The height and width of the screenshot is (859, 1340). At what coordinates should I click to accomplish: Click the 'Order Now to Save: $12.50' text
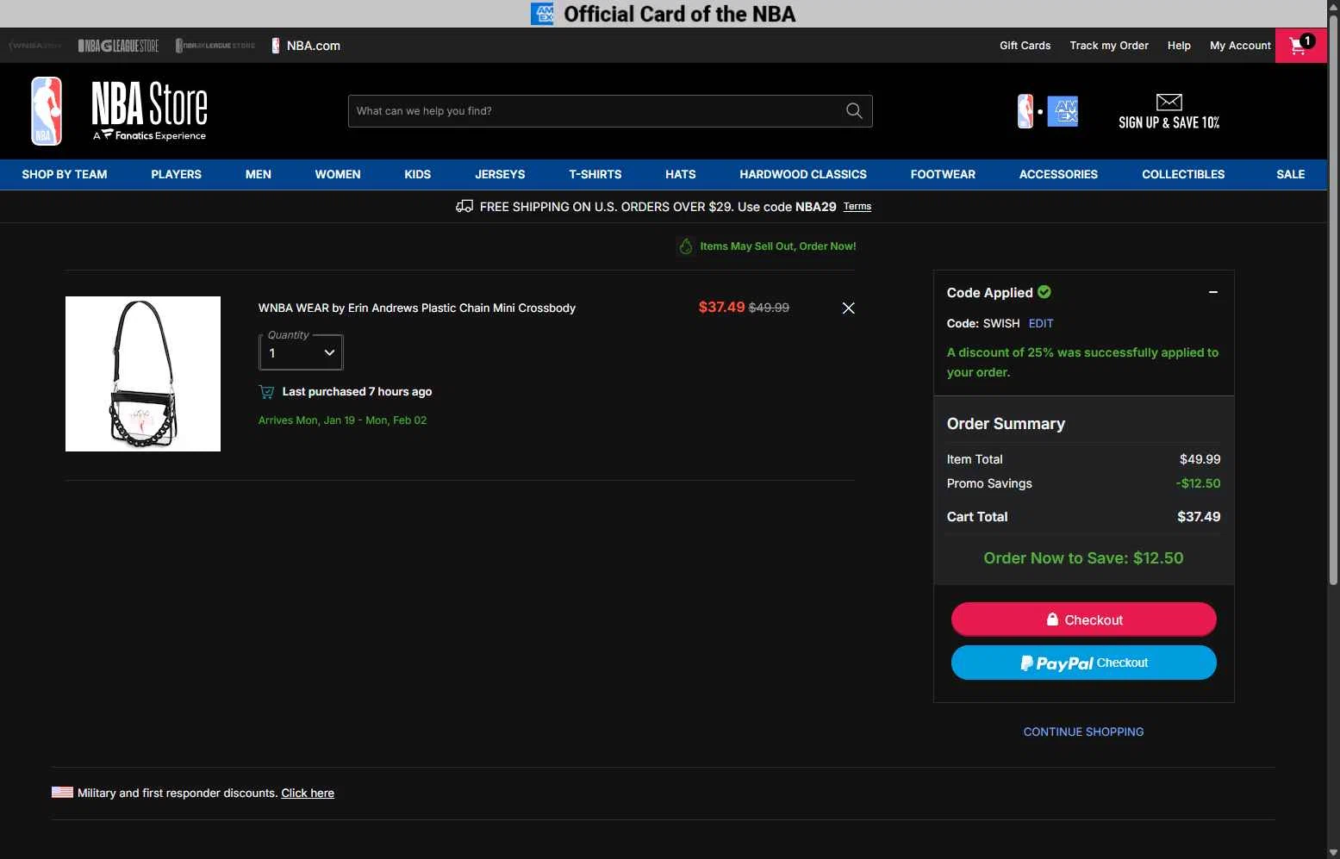[x=1084, y=558]
